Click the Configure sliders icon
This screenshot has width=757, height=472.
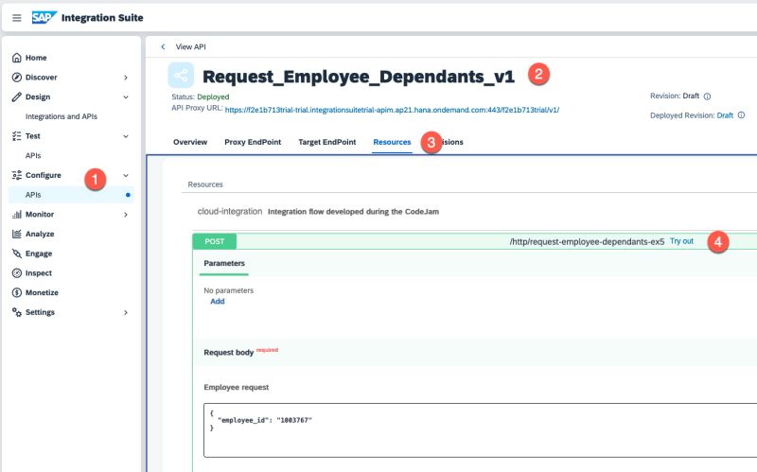[16, 175]
